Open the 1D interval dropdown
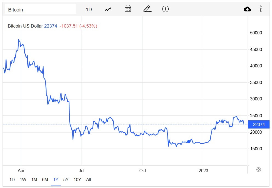Screen dimensions: 272x188 (89, 9)
